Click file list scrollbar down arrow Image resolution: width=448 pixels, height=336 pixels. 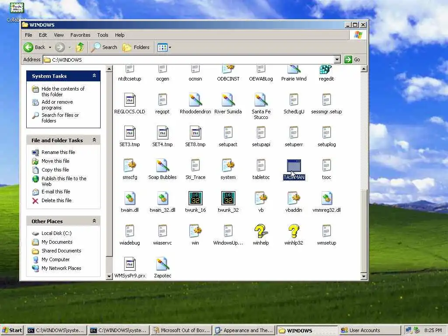tap(364, 276)
